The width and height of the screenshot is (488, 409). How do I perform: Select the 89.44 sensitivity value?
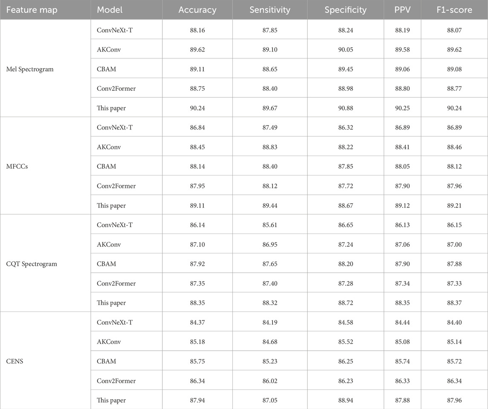coord(270,205)
